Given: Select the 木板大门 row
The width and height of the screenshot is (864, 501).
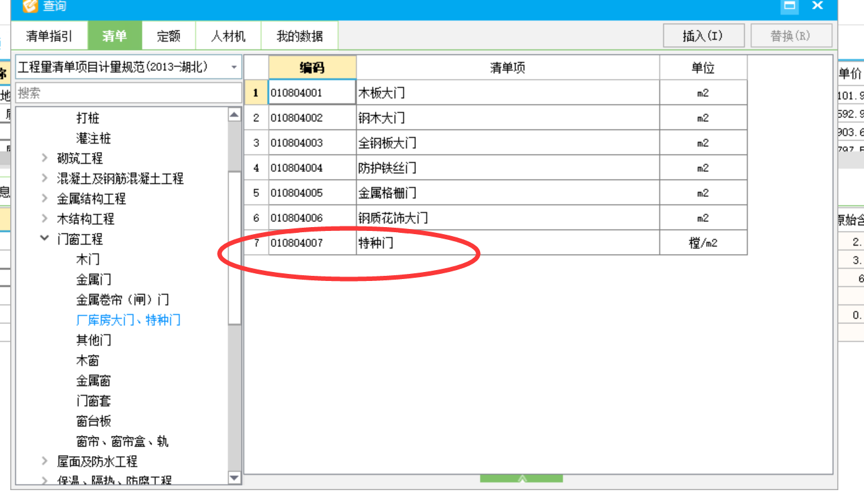Looking at the screenshot, I should point(496,92).
